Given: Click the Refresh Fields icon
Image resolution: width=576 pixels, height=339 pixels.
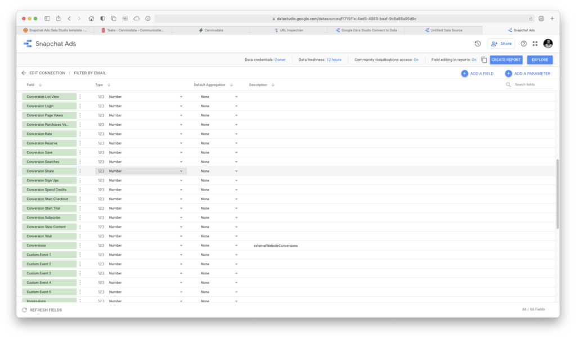Looking at the screenshot, I should (24, 310).
